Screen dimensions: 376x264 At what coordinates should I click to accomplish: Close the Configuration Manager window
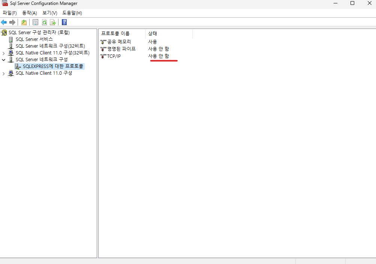tap(370, 3)
